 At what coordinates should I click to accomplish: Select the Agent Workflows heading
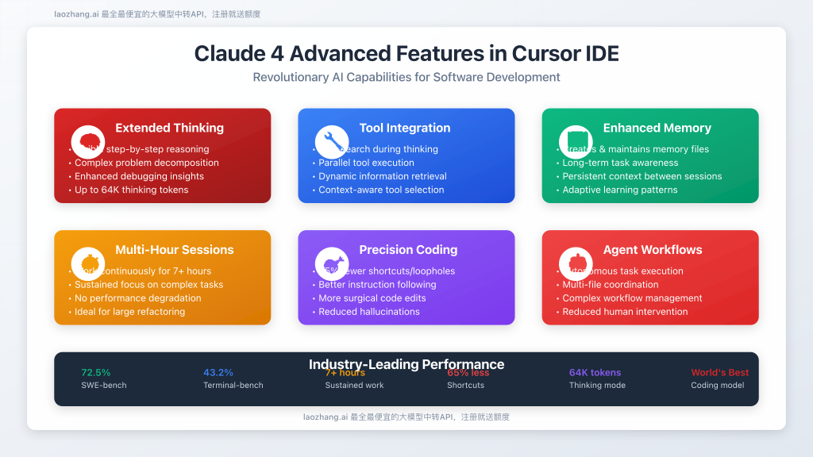pyautogui.click(x=653, y=250)
